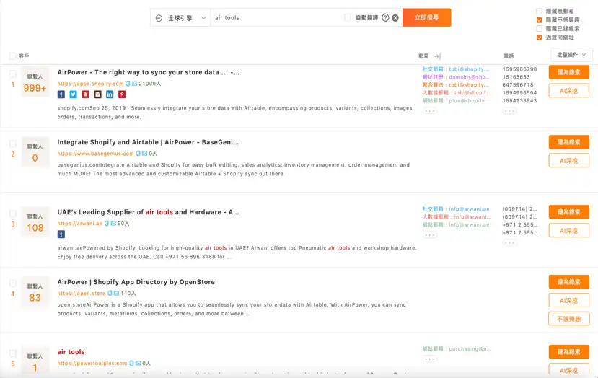Uncheck the 隱藏不感興趣 checkbox
Image resolution: width=598 pixels, height=378 pixels.
click(x=540, y=19)
